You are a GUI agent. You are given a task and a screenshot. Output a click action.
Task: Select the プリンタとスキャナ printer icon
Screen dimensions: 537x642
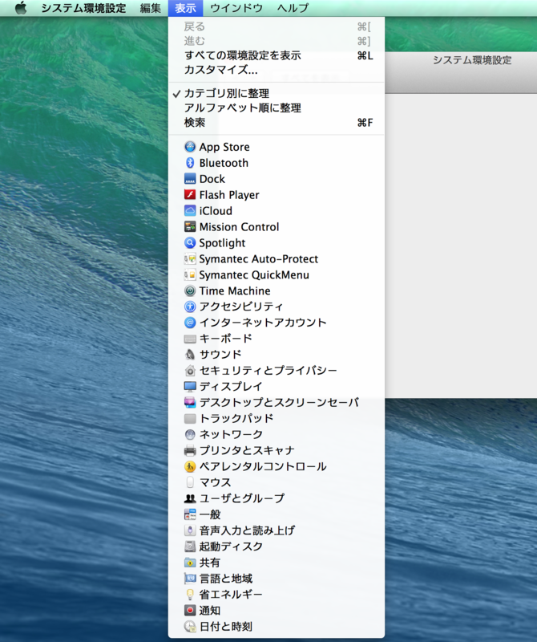[x=190, y=450]
